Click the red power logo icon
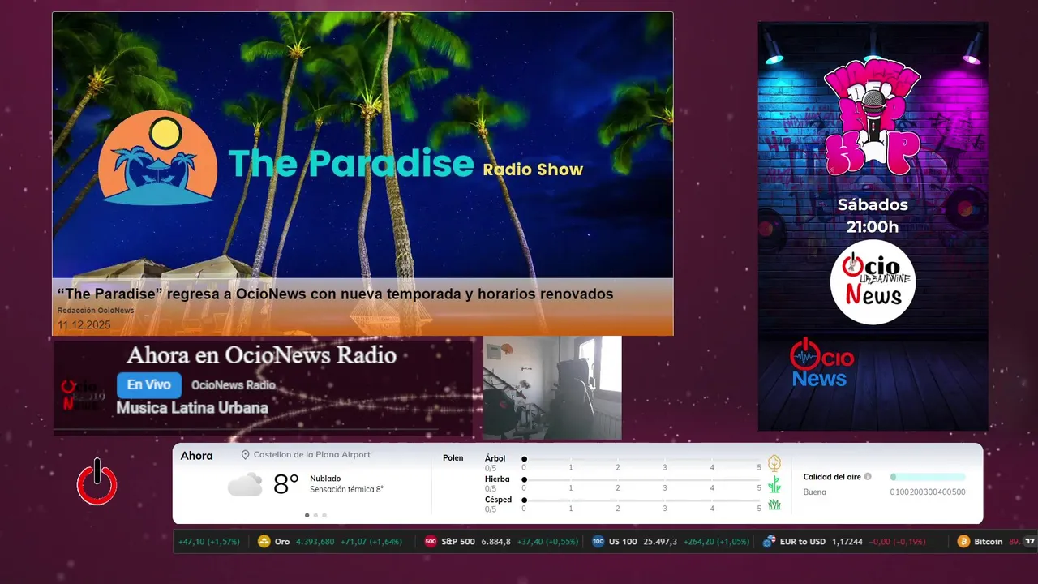The image size is (1038, 584). tap(97, 482)
